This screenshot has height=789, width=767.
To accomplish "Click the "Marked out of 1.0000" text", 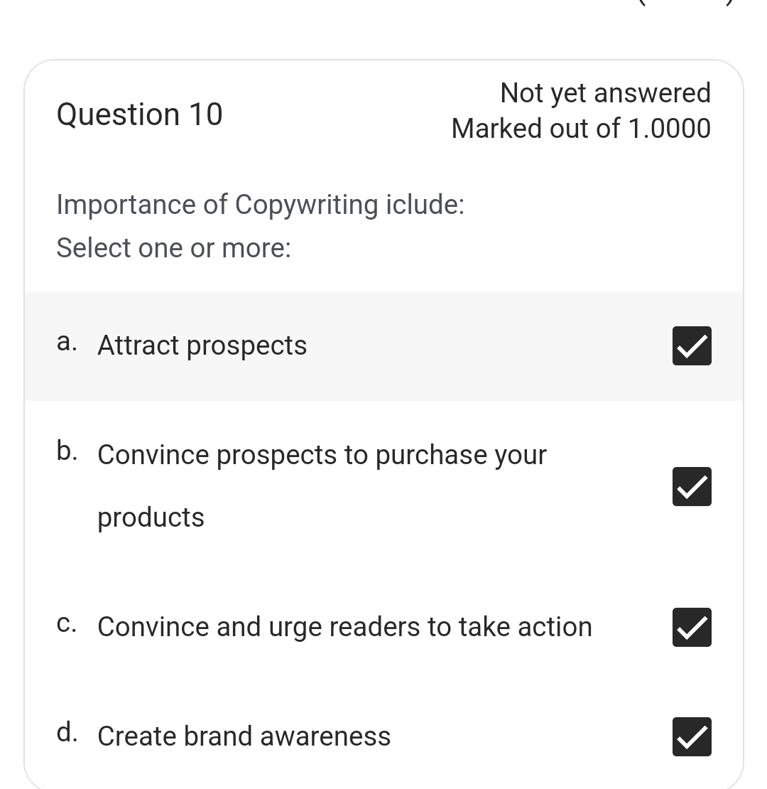I will click(581, 129).
